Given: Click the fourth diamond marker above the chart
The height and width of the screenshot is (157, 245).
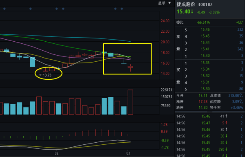Looking at the screenshot, I should 63,9.
